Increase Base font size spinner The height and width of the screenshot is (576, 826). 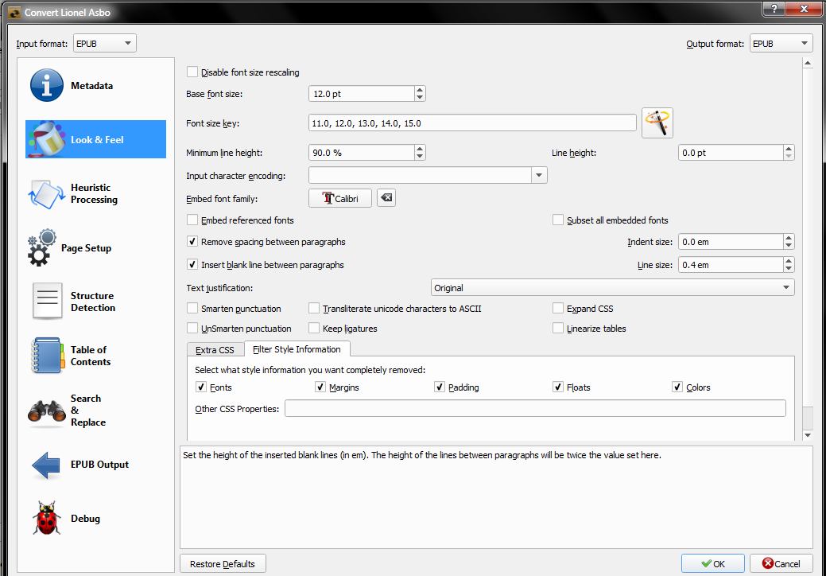point(419,90)
